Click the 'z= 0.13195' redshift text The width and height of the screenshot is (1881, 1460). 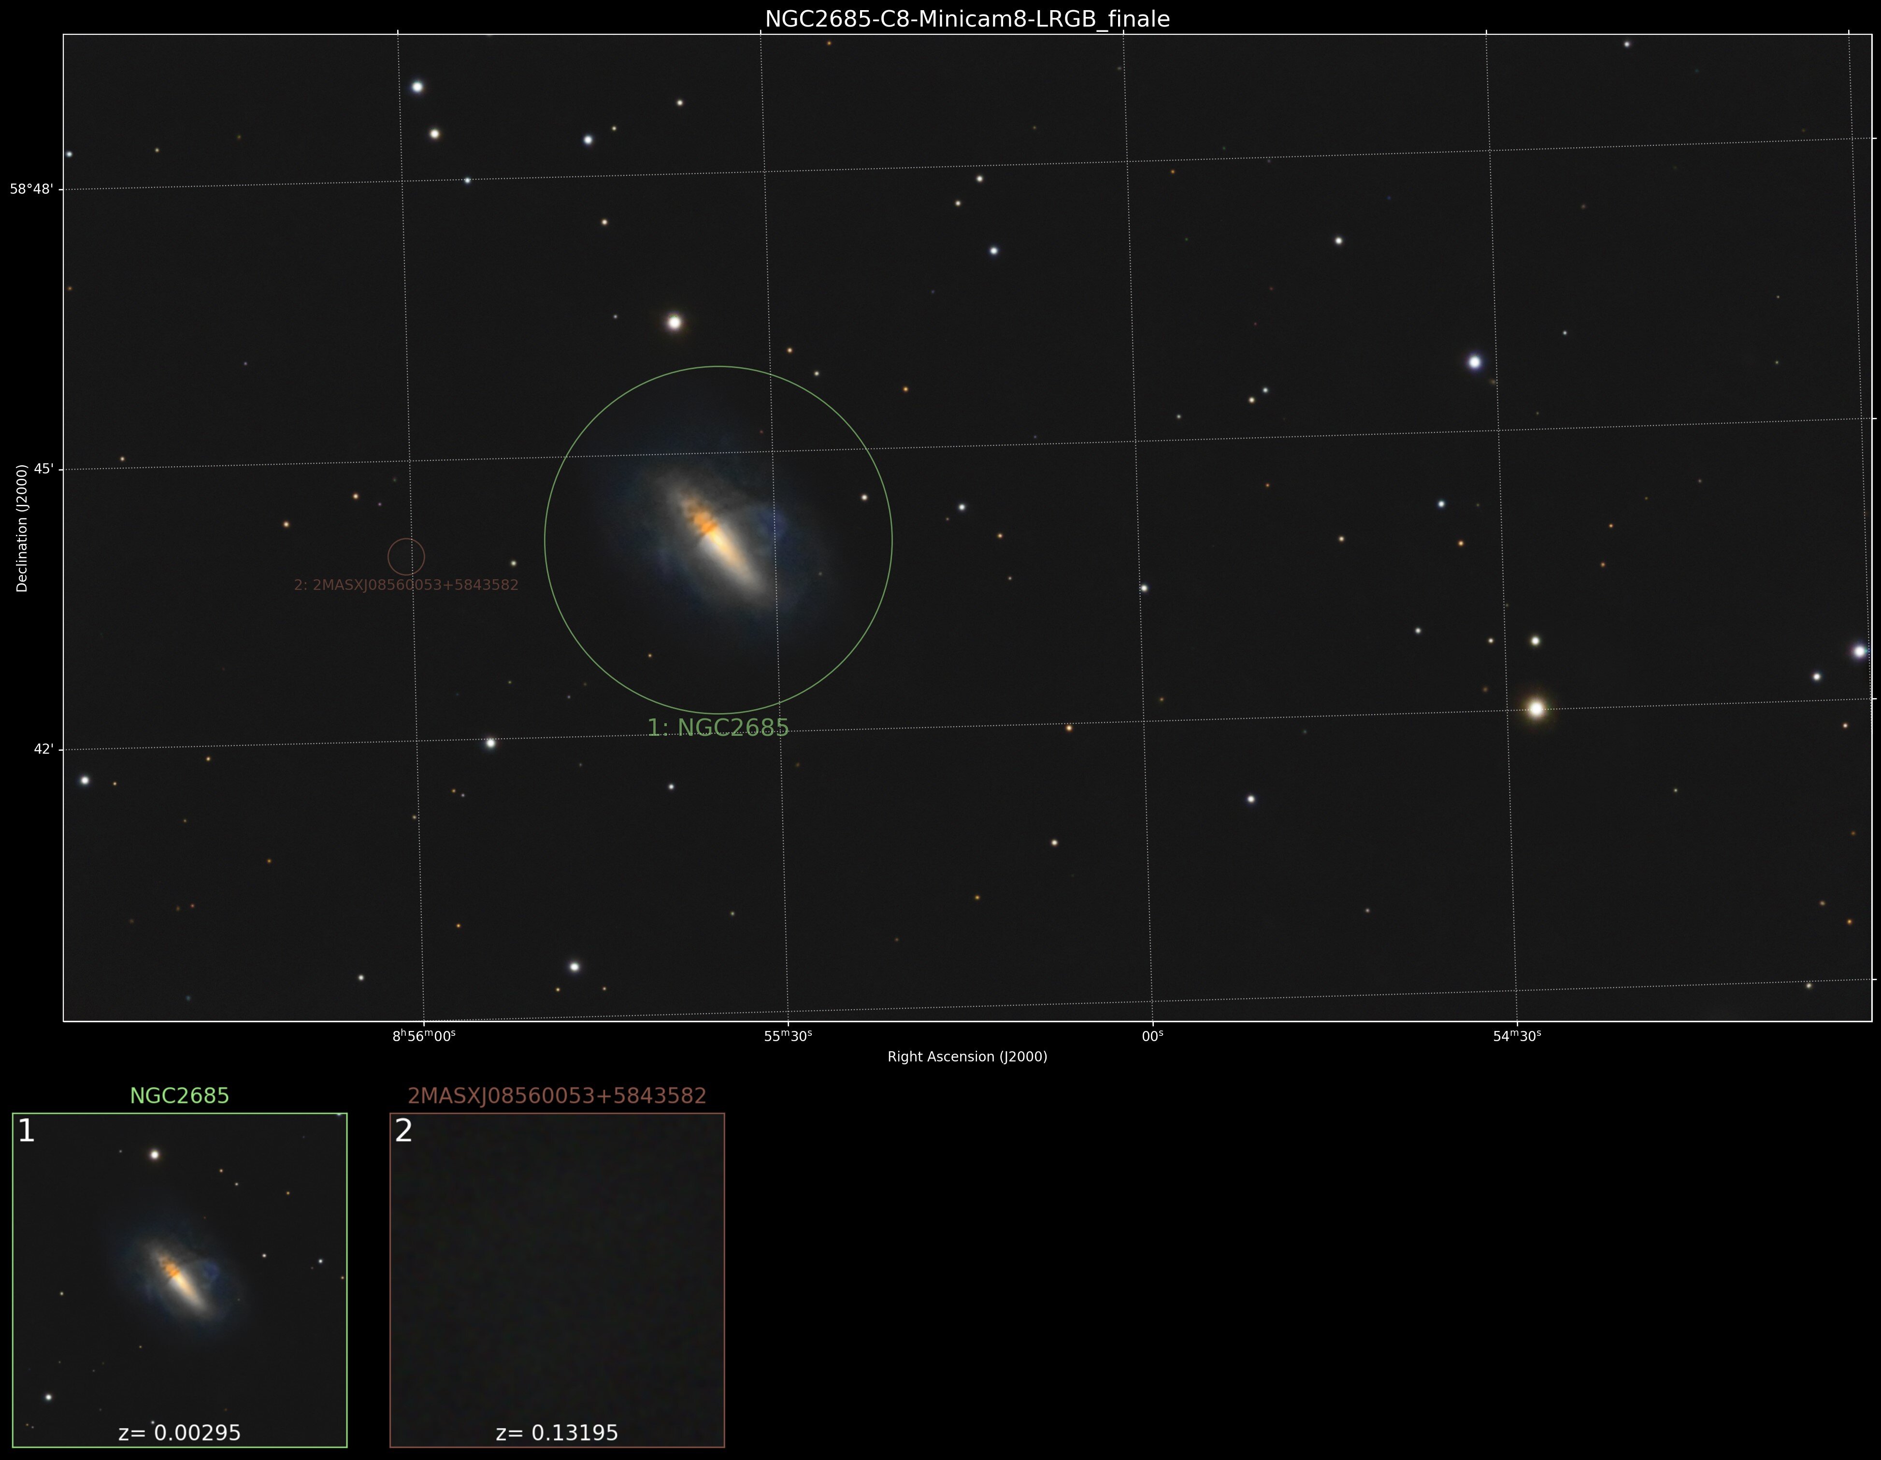point(557,1432)
